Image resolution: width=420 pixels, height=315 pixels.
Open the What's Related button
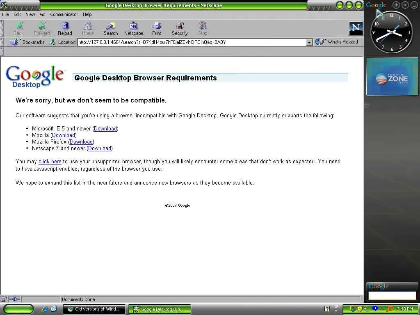coord(337,42)
